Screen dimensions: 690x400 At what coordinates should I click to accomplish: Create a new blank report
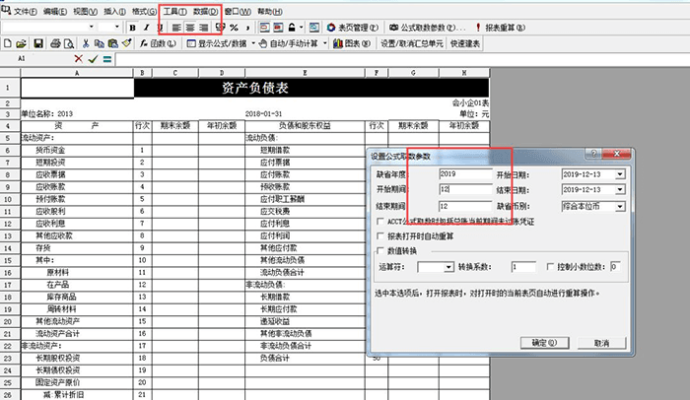[x=8, y=43]
